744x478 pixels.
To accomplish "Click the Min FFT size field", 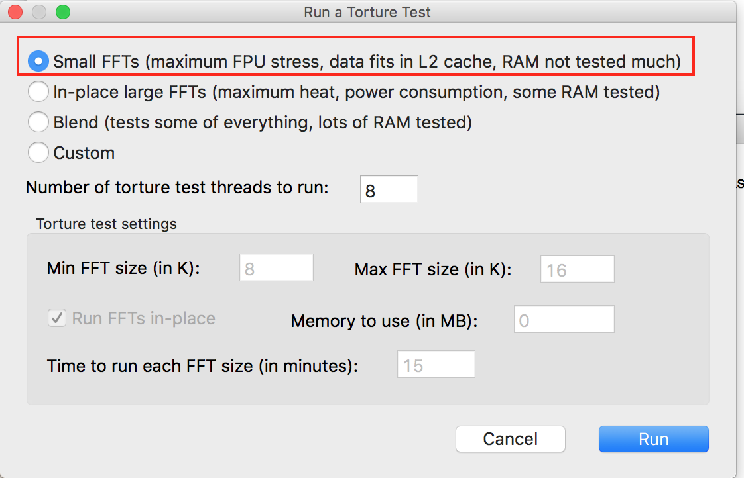I will pyautogui.click(x=276, y=268).
